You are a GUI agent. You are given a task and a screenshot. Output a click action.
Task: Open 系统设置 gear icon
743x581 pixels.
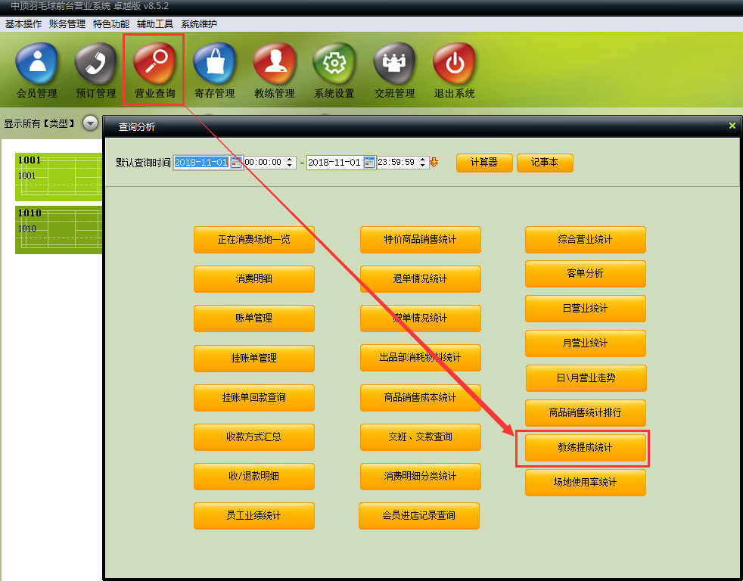pyautogui.click(x=334, y=64)
